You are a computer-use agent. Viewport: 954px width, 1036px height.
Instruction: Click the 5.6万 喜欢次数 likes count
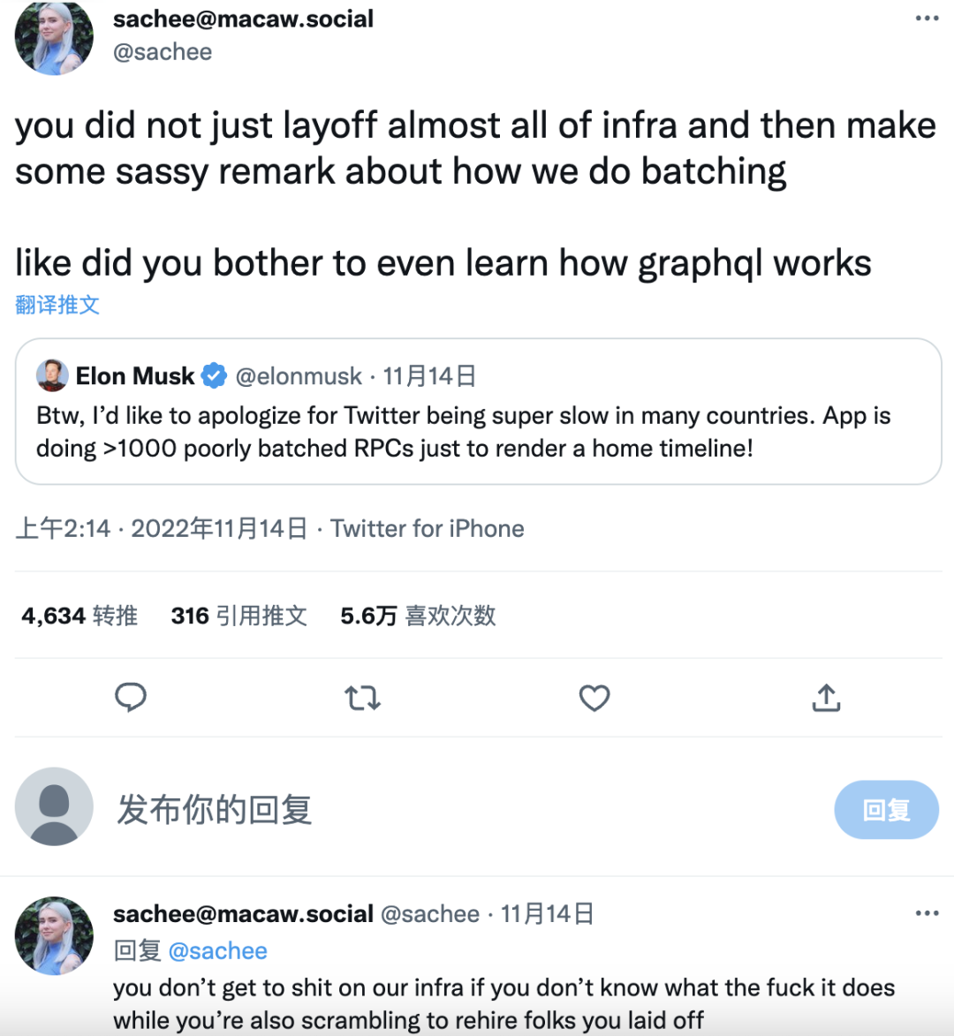pos(418,616)
